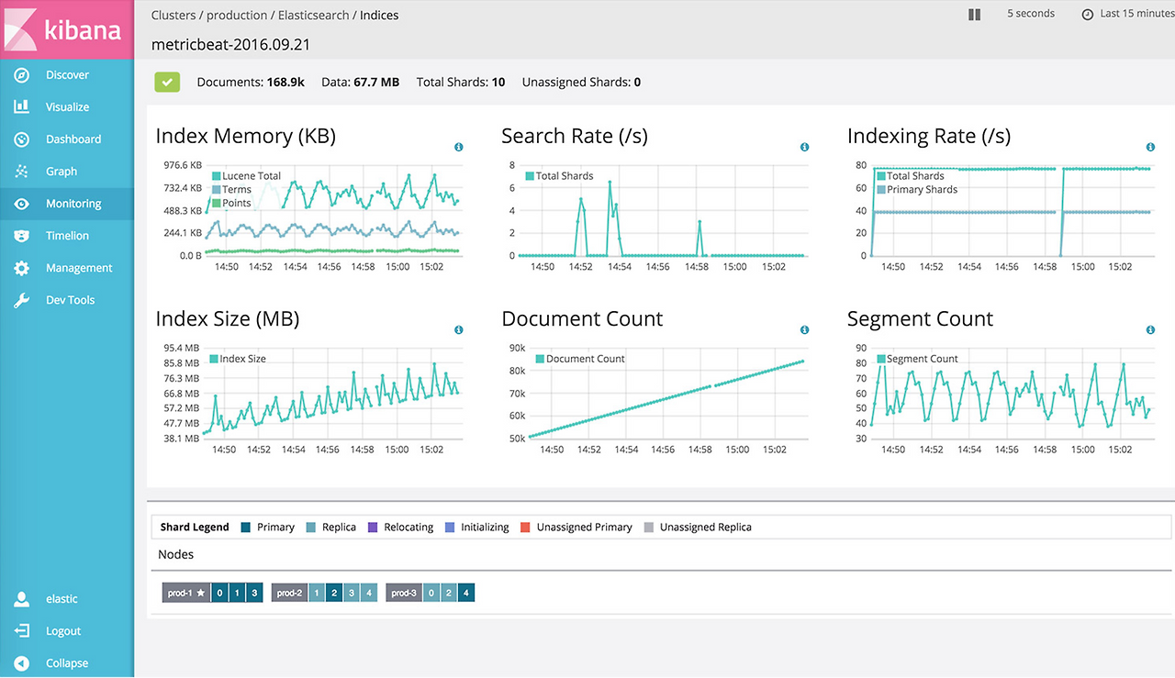1175x678 pixels.
Task: Open the Dashboard gauge icon
Action: click(x=22, y=139)
